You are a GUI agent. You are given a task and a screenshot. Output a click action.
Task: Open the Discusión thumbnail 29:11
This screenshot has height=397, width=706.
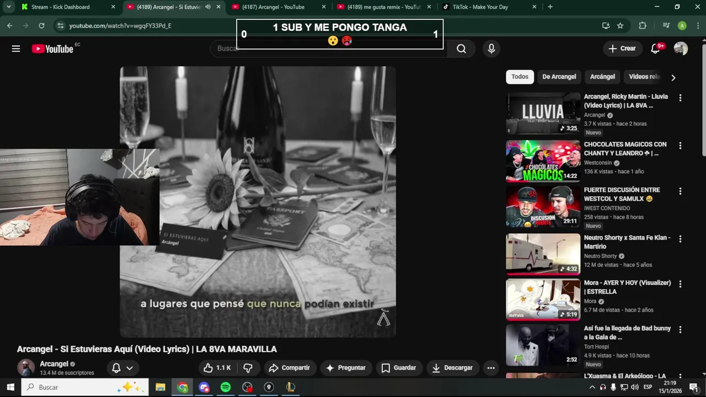tap(543, 207)
